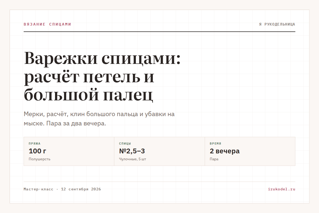Click the СПИЦЫ label
The height and width of the screenshot is (213, 319).
point(125,144)
